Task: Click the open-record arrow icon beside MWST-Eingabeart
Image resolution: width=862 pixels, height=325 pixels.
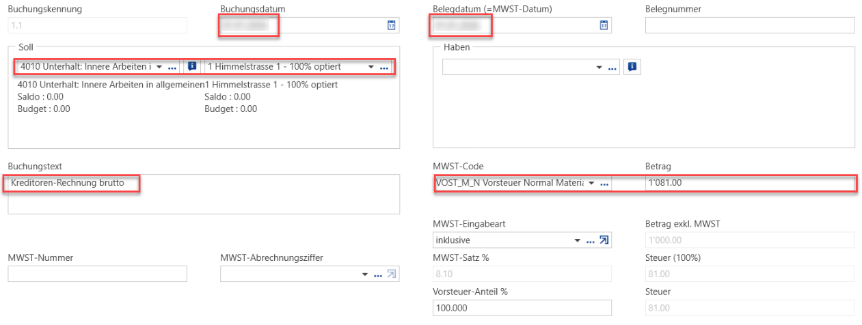Action: coord(604,240)
